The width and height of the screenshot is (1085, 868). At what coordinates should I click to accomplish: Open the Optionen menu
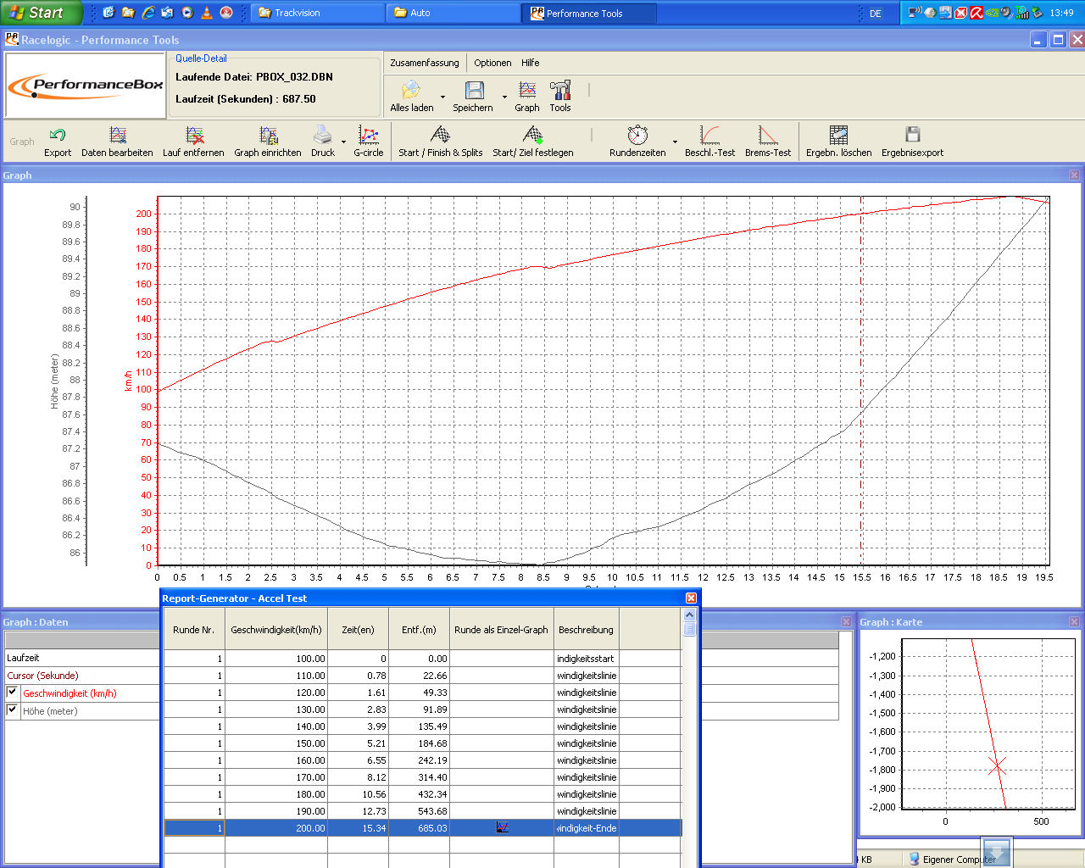coord(492,63)
